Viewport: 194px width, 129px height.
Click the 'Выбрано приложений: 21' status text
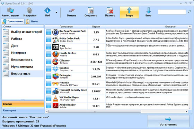click(x=21, y=121)
